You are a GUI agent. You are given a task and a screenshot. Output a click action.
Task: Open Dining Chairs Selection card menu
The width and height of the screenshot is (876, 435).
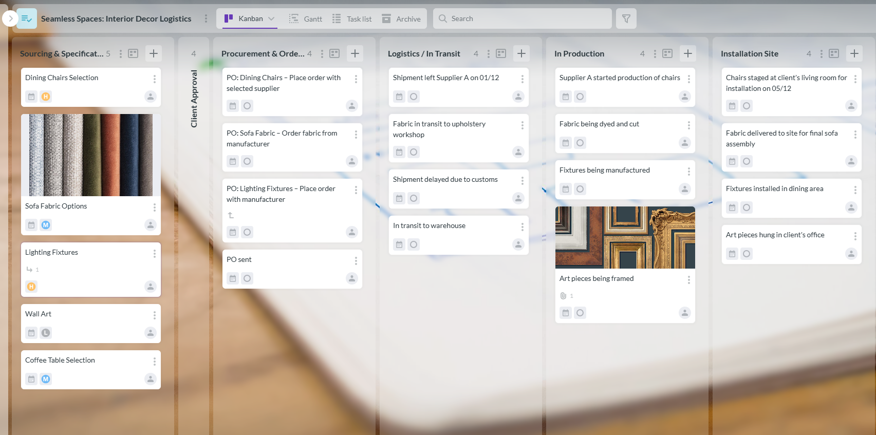click(x=155, y=79)
